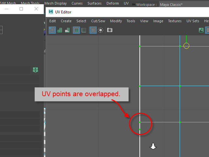
Task: Click the green UV shell icon in left panel
Action: click(x=35, y=70)
